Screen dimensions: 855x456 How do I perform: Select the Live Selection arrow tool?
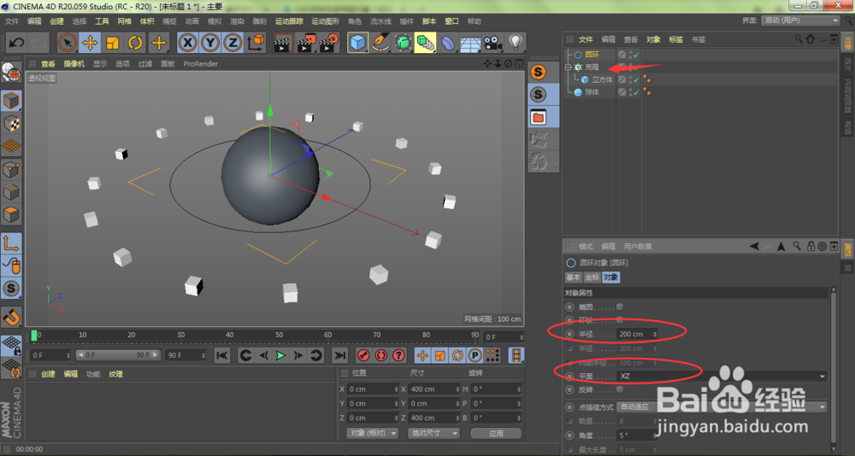pos(68,43)
